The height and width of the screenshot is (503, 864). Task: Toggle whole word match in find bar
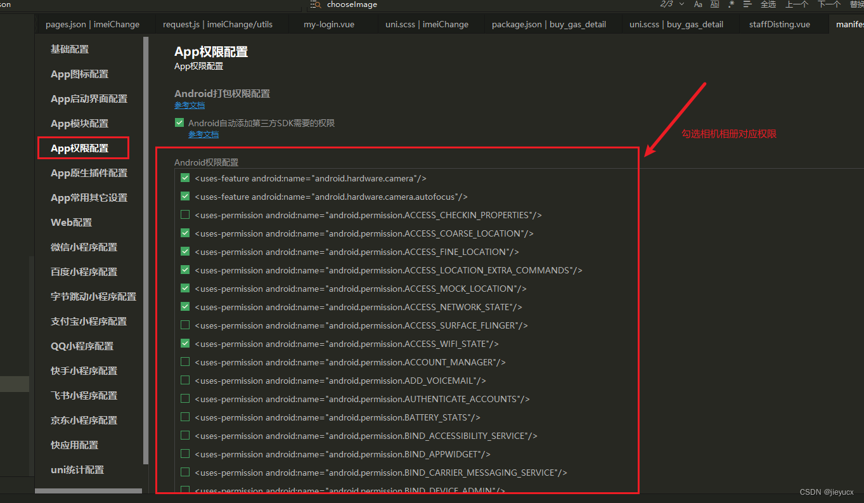pos(714,4)
